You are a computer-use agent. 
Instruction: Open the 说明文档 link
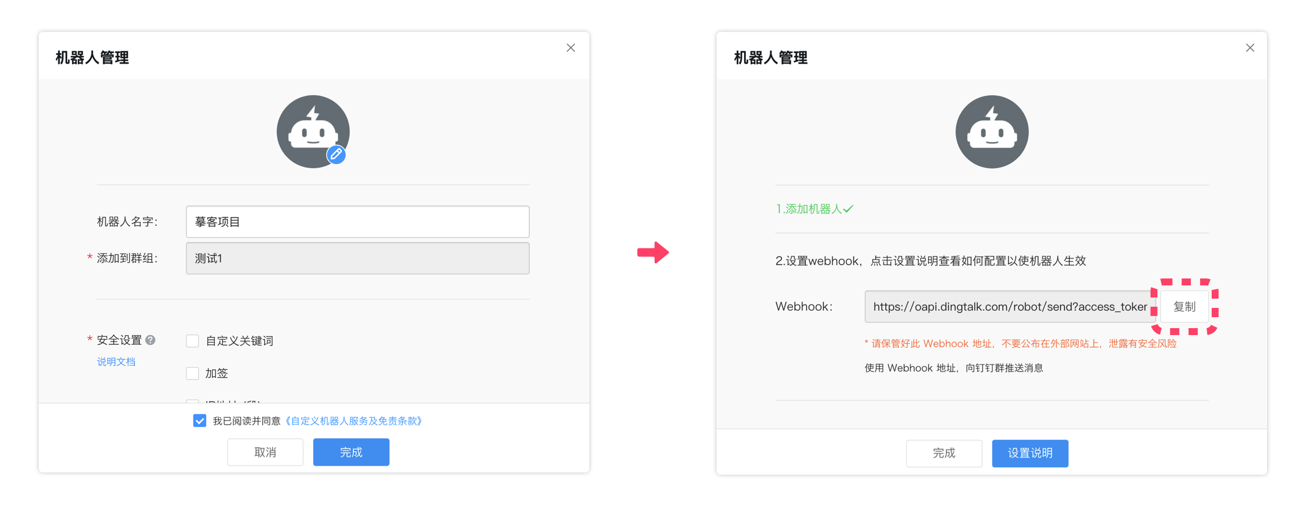(x=116, y=362)
